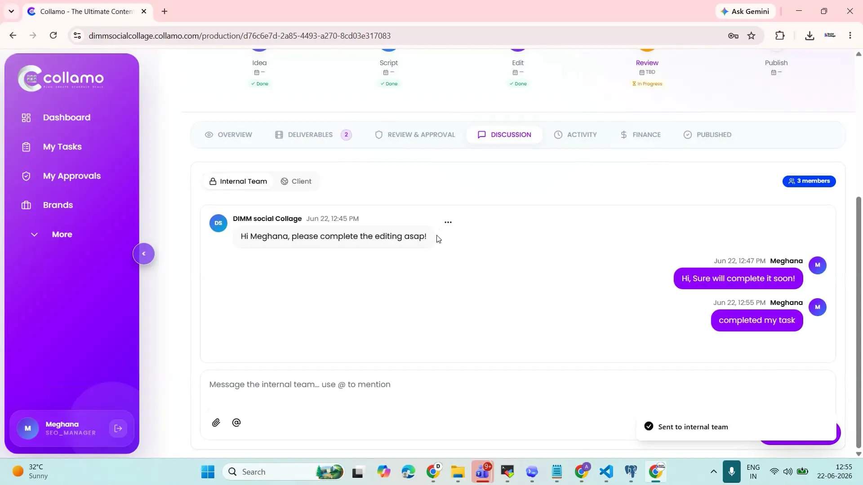Click the Idea stage label
This screenshot has height=485, width=863.
pyautogui.click(x=259, y=63)
